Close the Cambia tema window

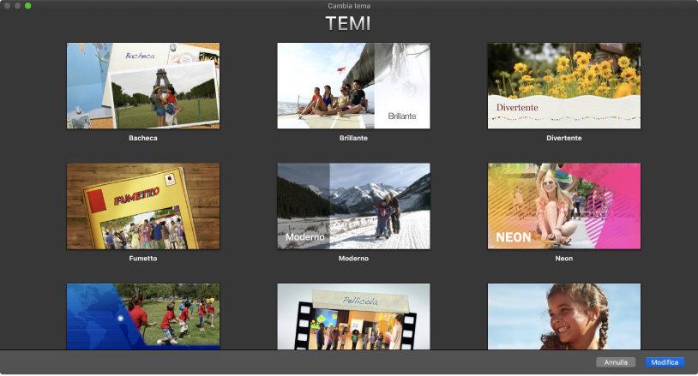tap(7, 6)
